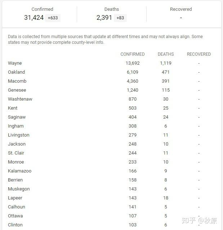The height and width of the screenshot is (230, 223).
Task: Click the +83 deaths increase badge
Action: tap(120, 18)
